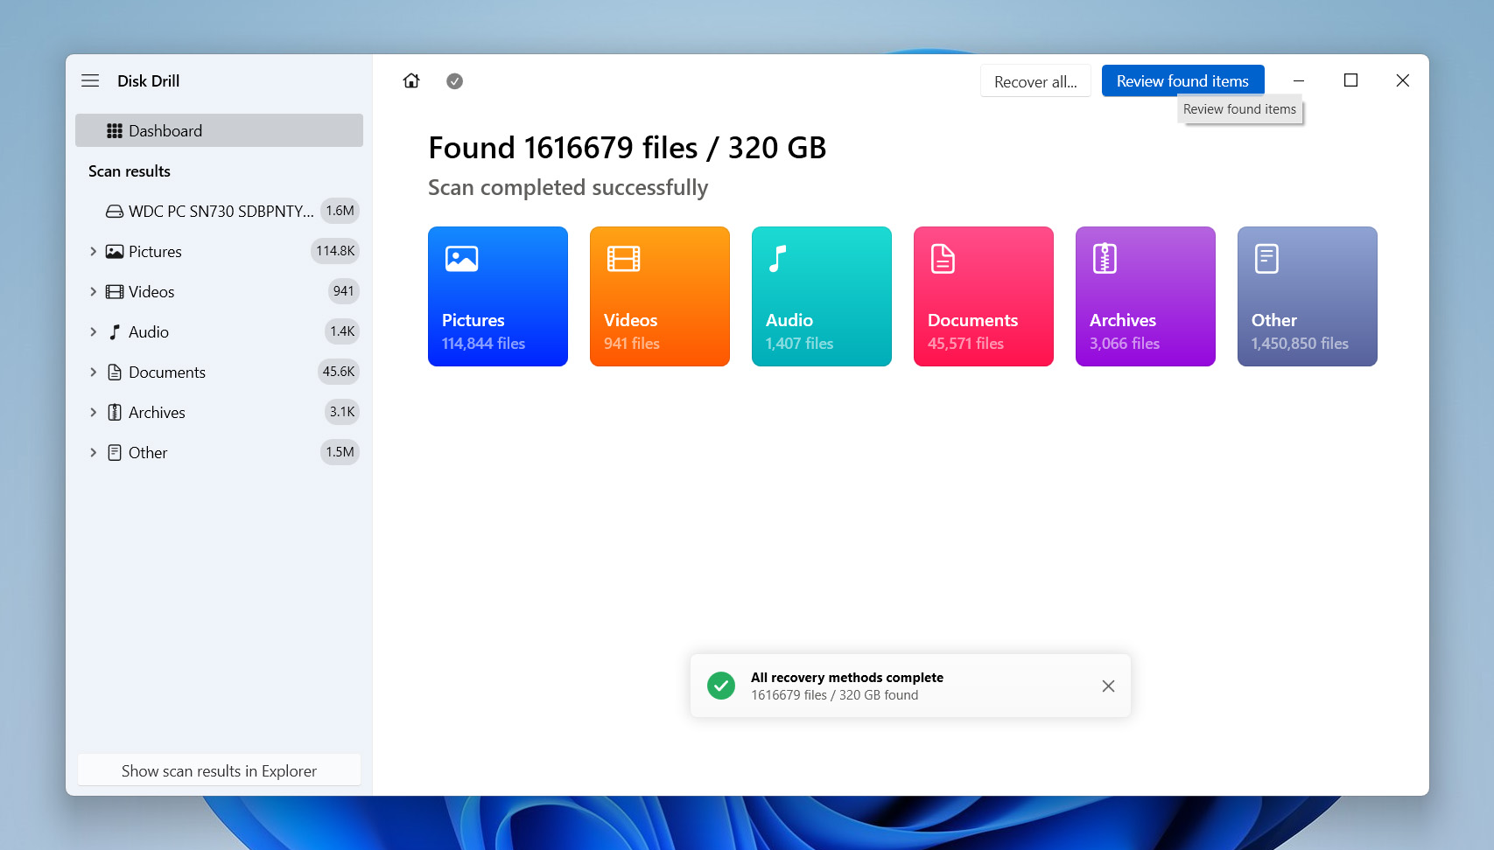Image resolution: width=1494 pixels, height=850 pixels.
Task: Select WDC PC SN730 drive in scan results
Action: 219,211
